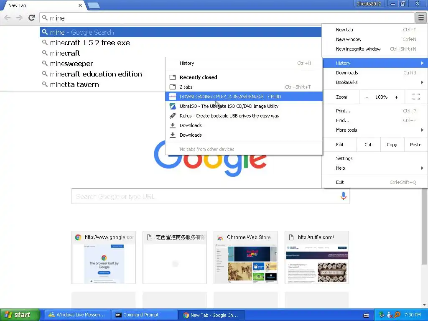The image size is (428, 321).
Task: Click the Paste button in the Edit row
Action: [x=415, y=145]
